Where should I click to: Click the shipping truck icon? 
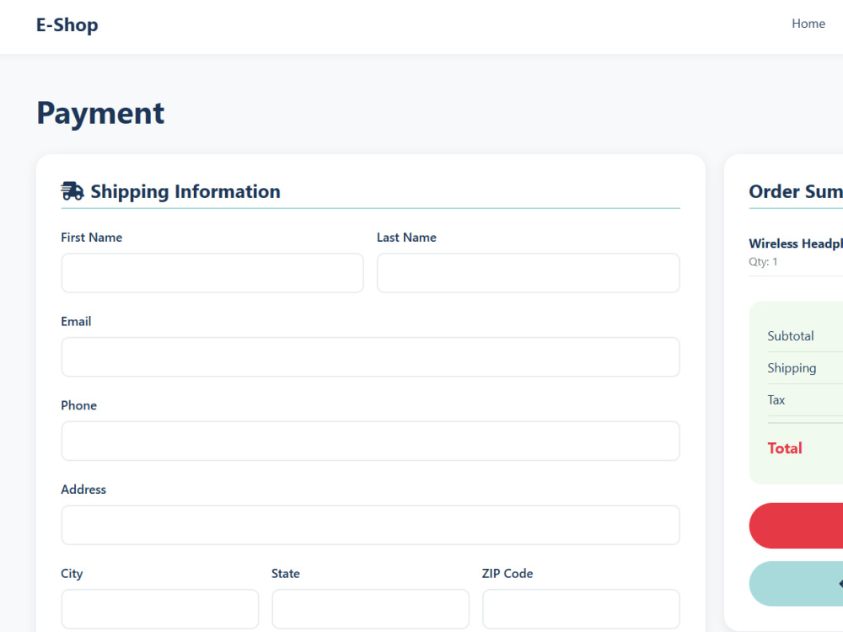(x=72, y=190)
